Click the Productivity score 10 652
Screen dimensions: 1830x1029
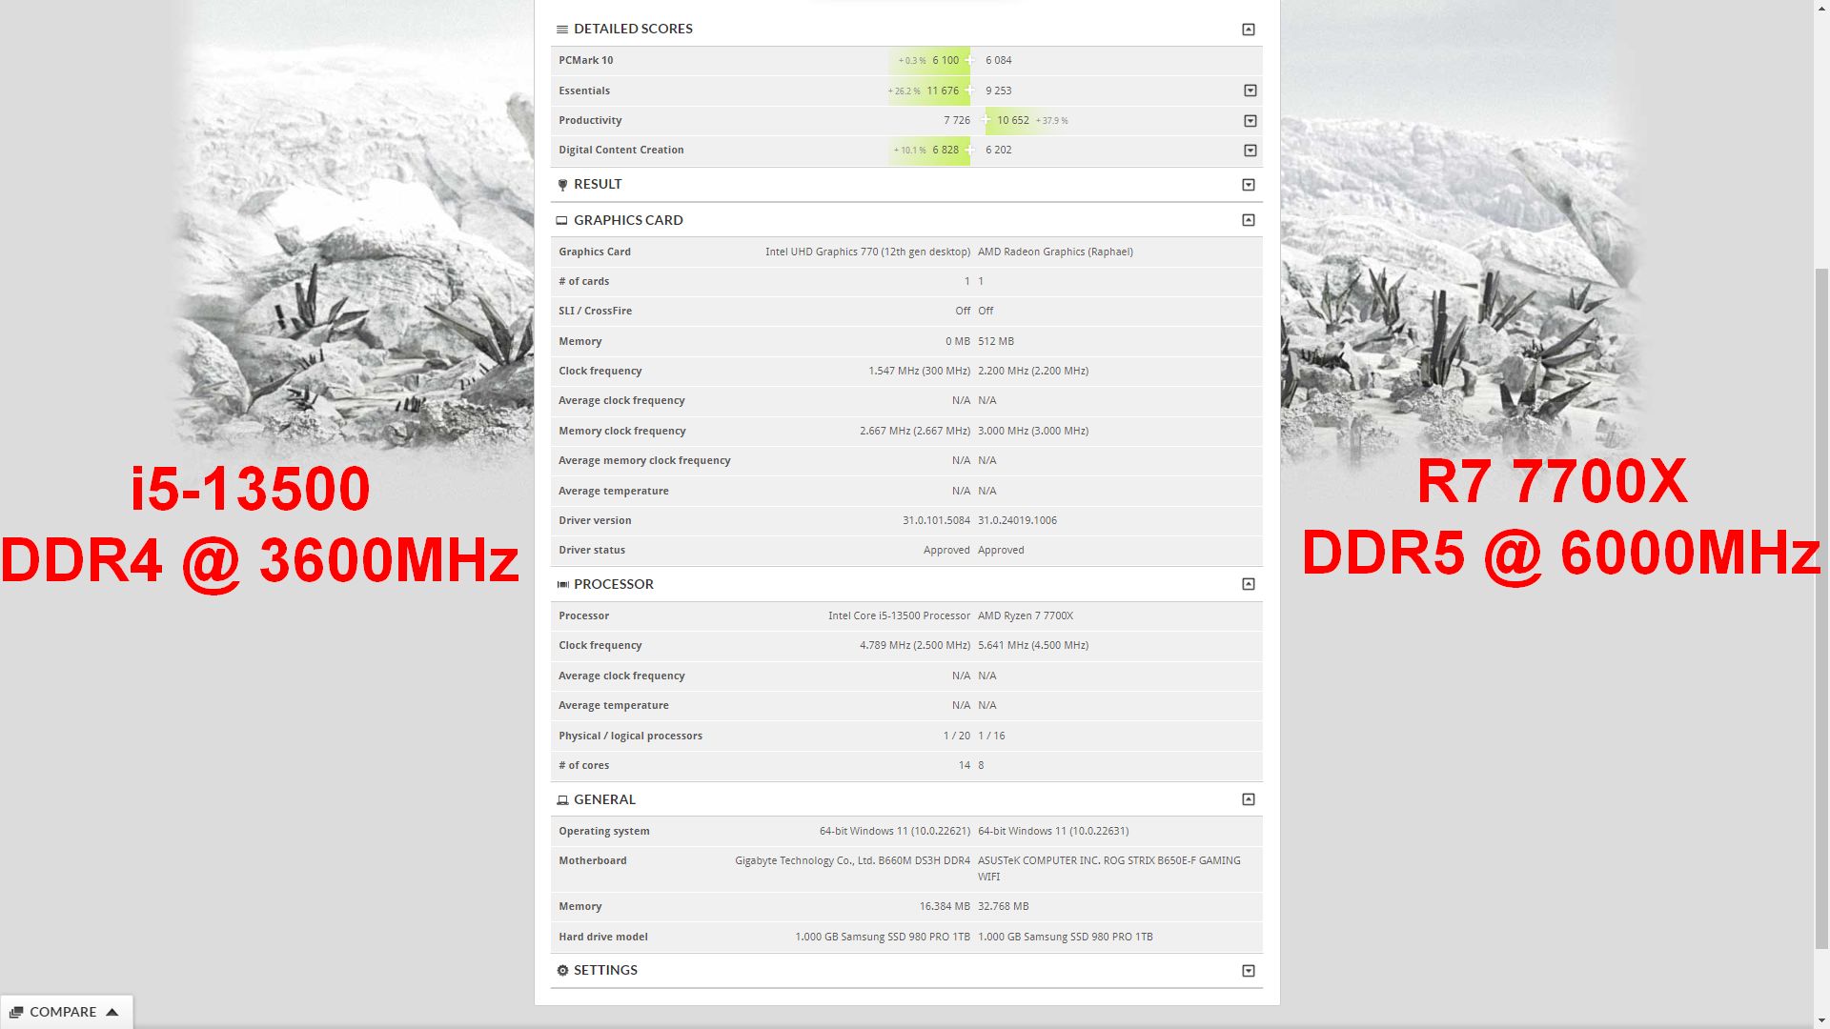pyautogui.click(x=1013, y=120)
